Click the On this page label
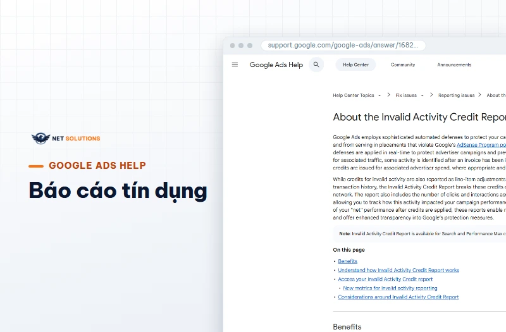This screenshot has width=506, height=332. click(349, 250)
